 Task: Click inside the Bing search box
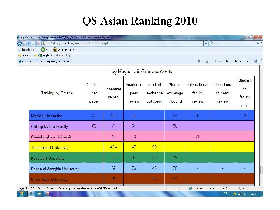pyautogui.click(x=233, y=43)
